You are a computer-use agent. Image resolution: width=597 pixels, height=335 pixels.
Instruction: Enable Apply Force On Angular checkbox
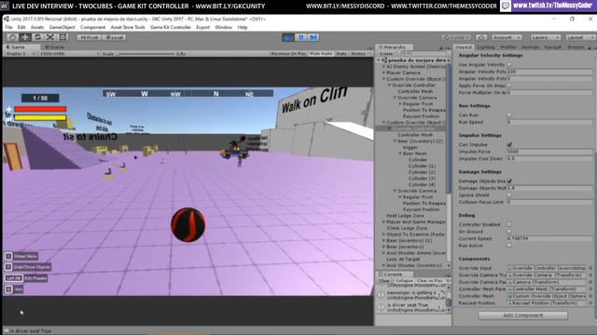pos(509,86)
